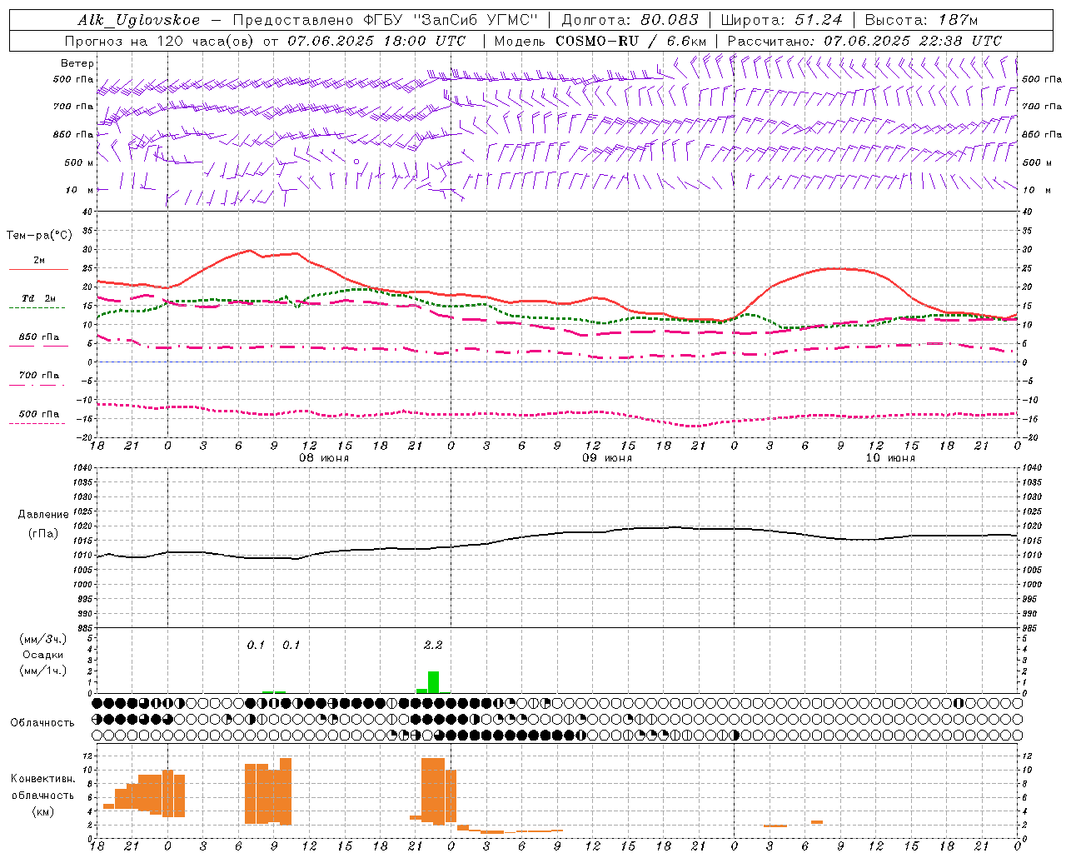Click the Осадки precipitation label
Image resolution: width=1066 pixels, height=853 pixels.
click(x=43, y=655)
